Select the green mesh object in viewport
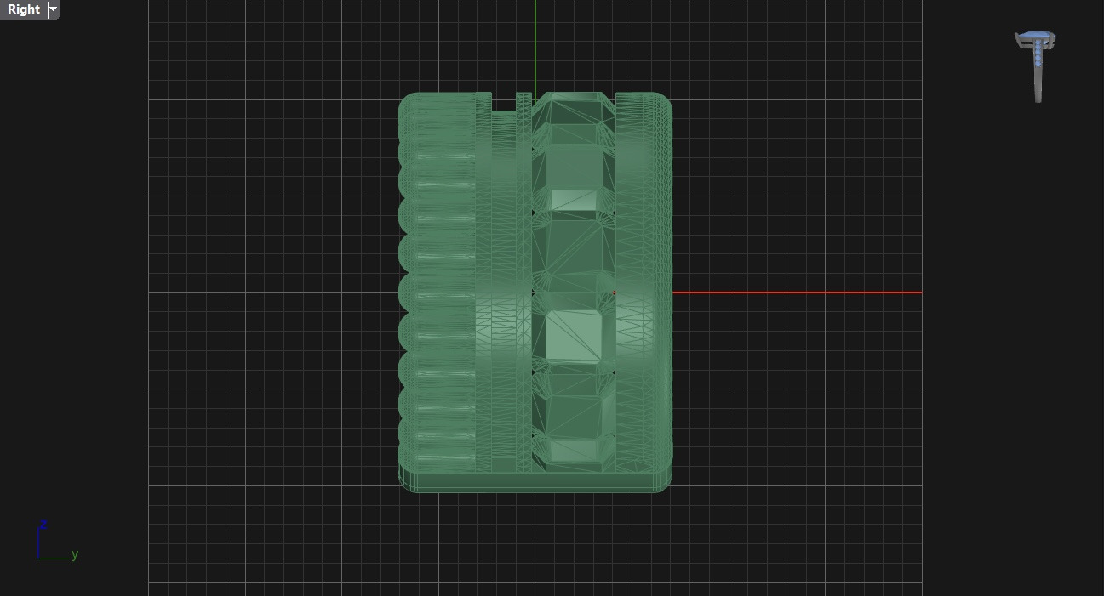The image size is (1104, 596). [535, 292]
